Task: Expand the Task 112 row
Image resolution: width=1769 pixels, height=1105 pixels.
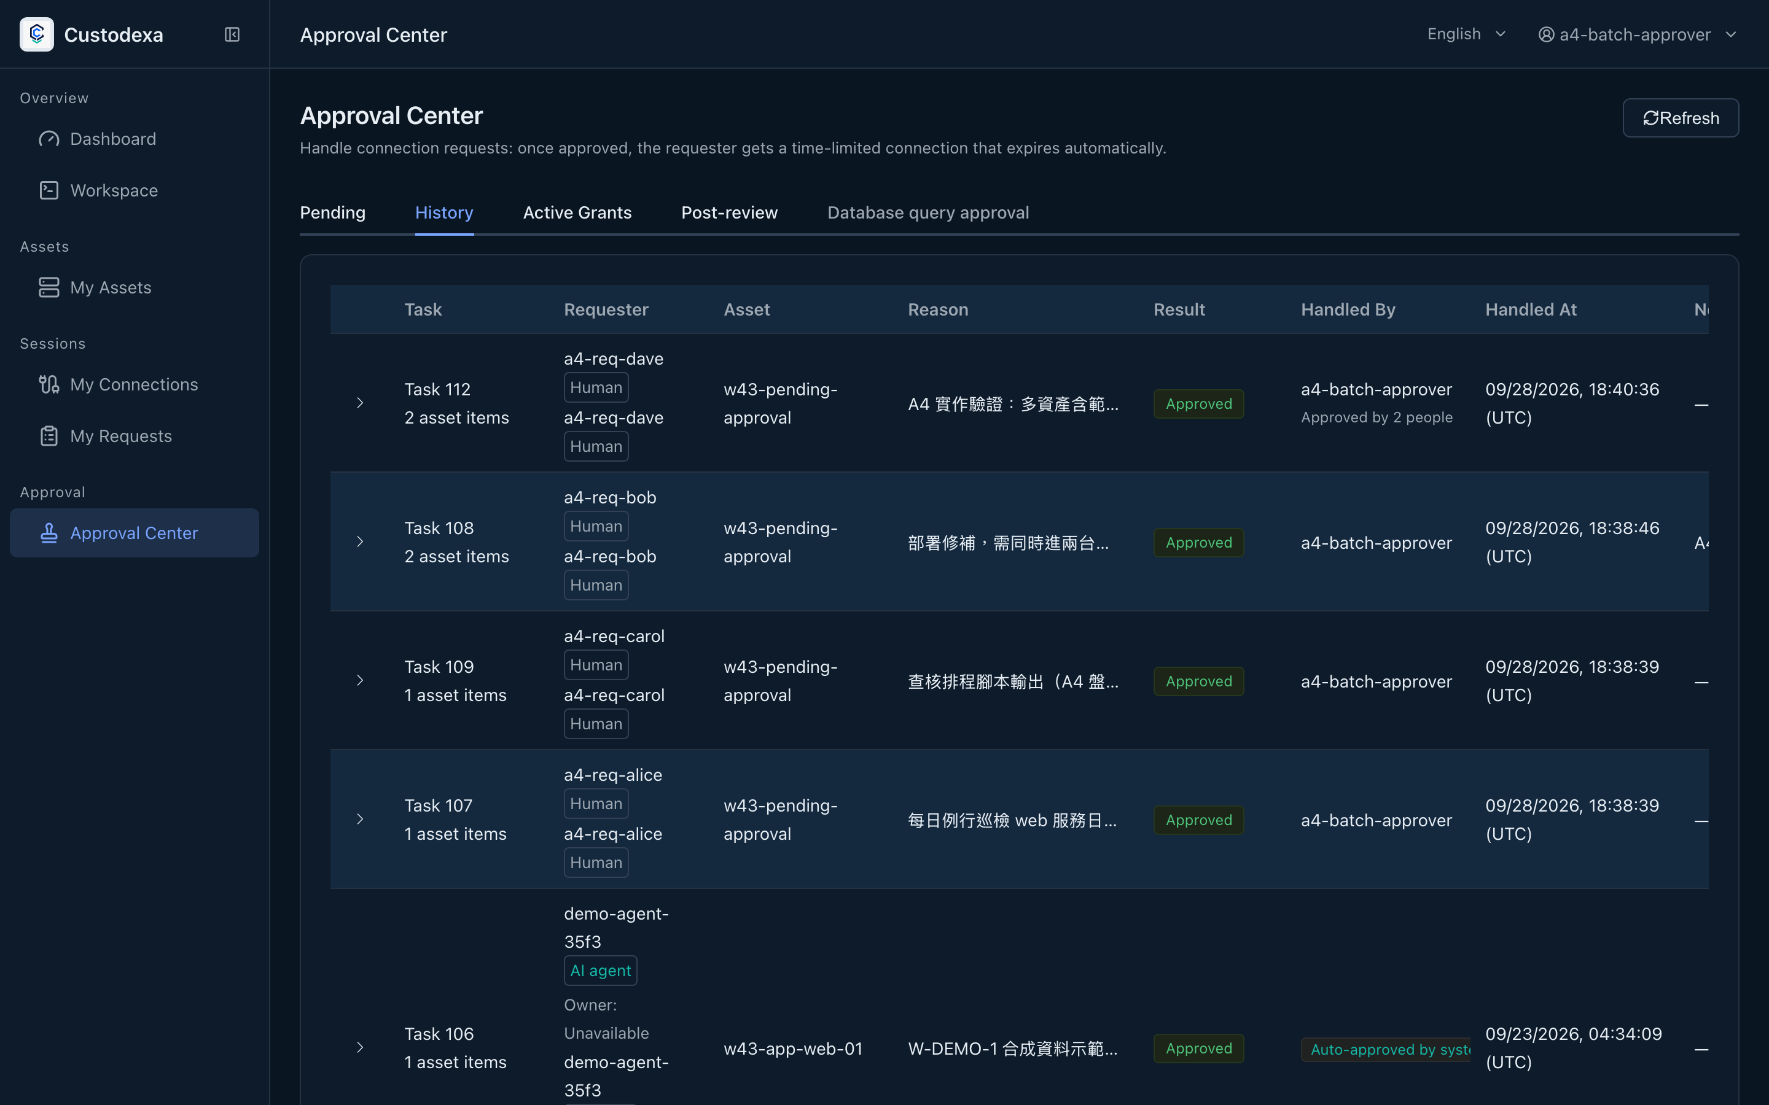Action: coord(360,403)
